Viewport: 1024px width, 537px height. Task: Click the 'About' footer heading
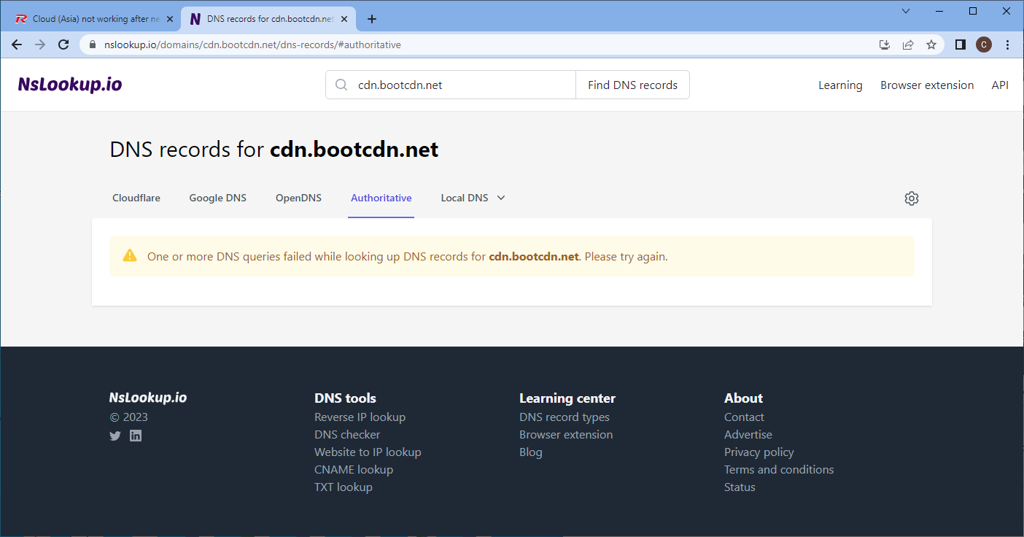[743, 398]
